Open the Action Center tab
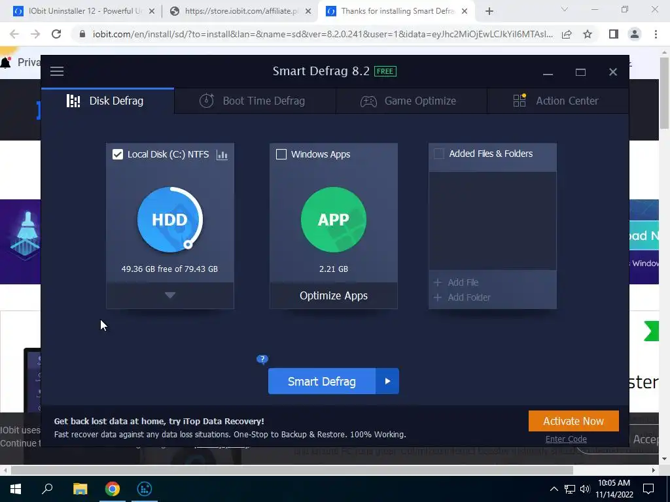Image resolution: width=670 pixels, height=502 pixels. 557,101
